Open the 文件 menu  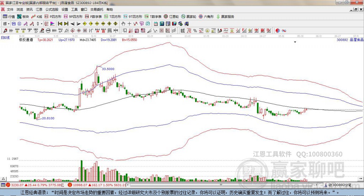[x=10, y=10]
